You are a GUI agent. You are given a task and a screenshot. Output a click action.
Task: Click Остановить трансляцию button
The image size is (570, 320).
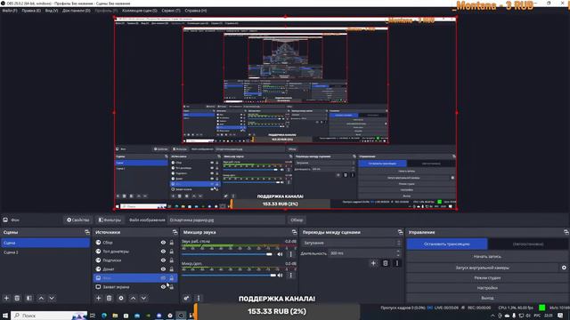[447, 244]
